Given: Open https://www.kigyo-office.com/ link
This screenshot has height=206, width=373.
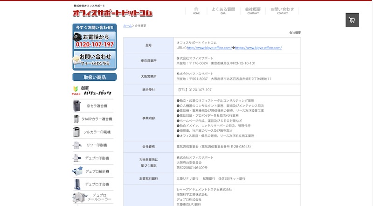Looking at the screenshot, I should click(258, 48).
